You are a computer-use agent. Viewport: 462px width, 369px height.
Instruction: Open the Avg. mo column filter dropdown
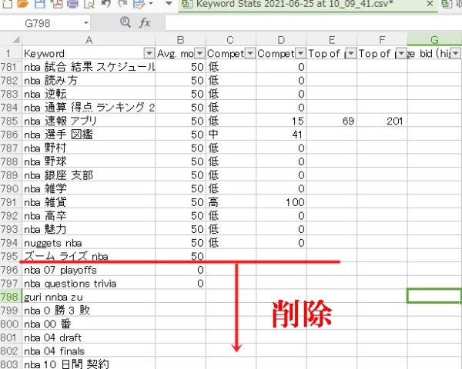[x=199, y=53]
